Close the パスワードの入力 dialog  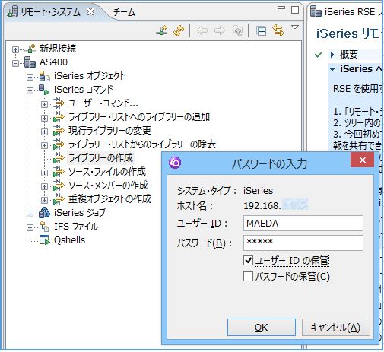pos(363,160)
